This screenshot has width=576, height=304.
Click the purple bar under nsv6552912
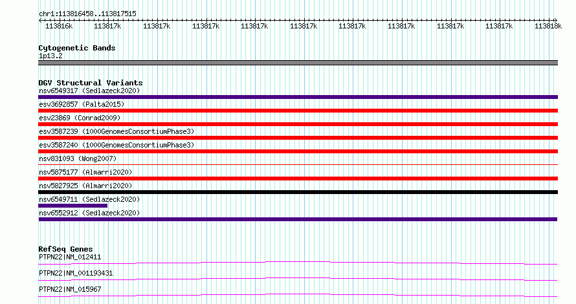click(x=298, y=219)
